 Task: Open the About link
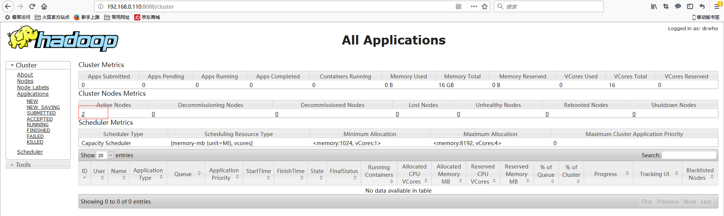pyautogui.click(x=25, y=75)
